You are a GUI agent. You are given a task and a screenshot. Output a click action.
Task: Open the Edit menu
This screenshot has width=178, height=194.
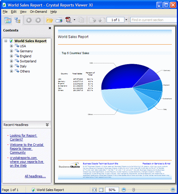pyautogui.click(x=14, y=12)
